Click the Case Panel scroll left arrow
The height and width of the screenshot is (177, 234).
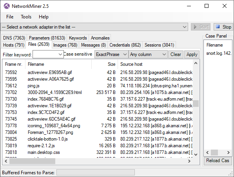click(207, 152)
